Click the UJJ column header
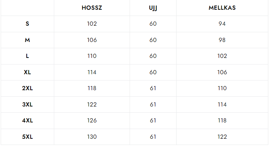Image resolution: width=269 pixels, height=146 pixels. 153,8
